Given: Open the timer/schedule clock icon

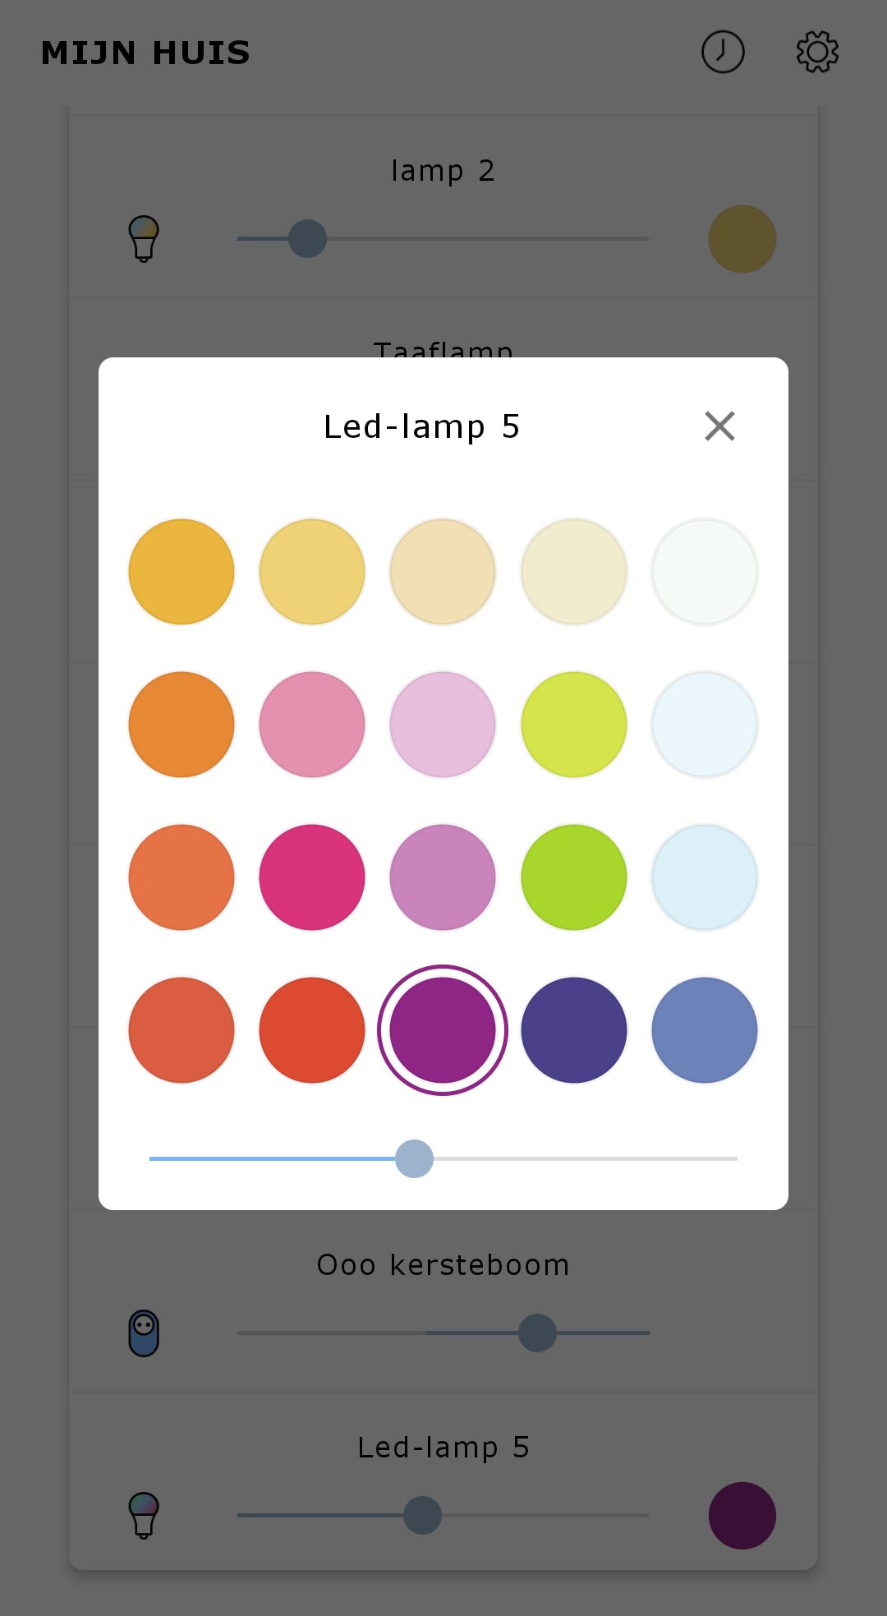Looking at the screenshot, I should 721,51.
